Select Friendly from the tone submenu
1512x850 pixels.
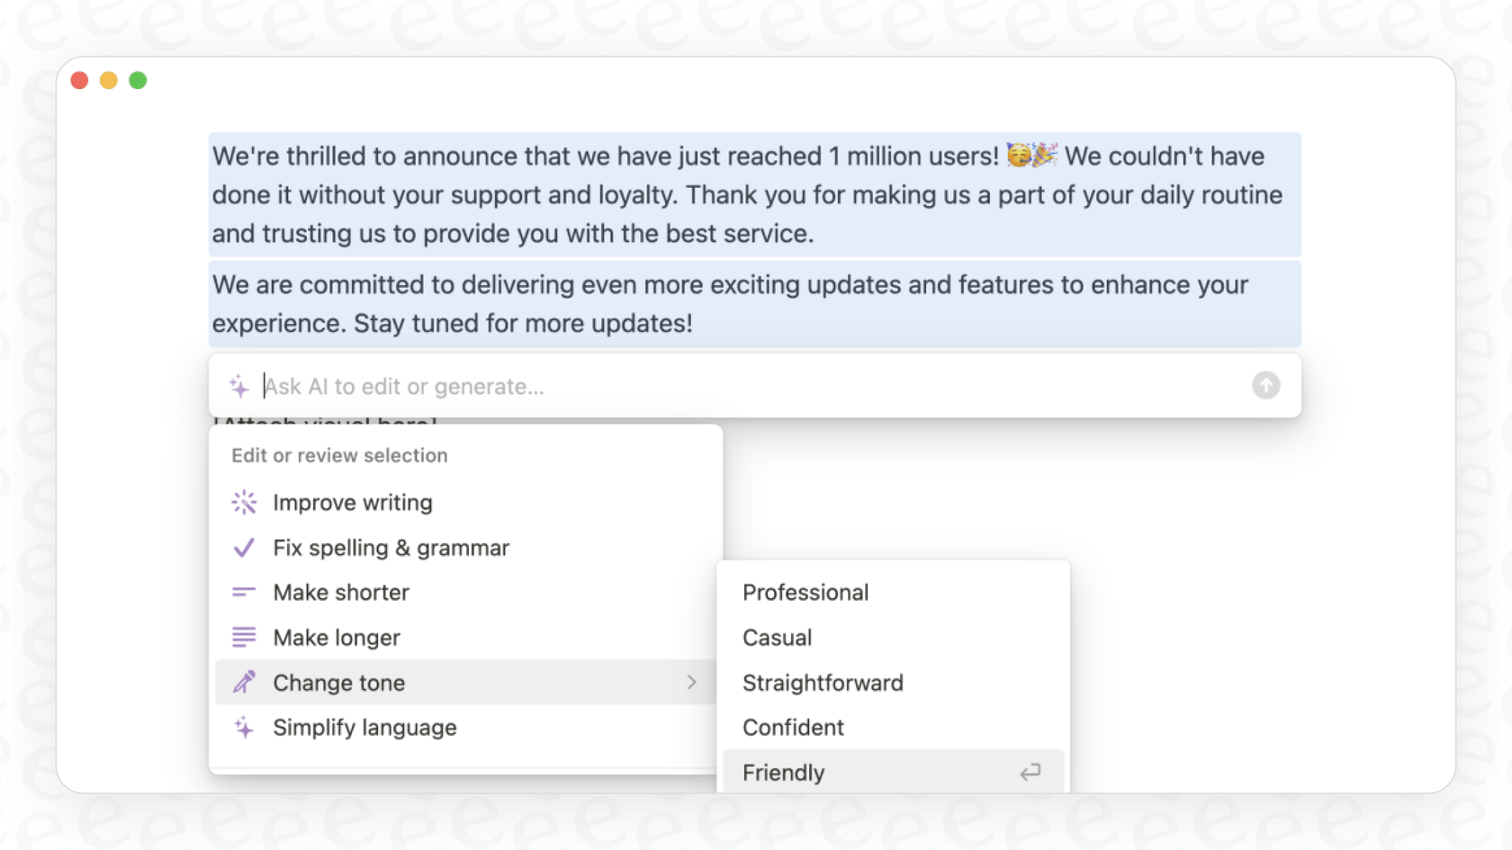tap(782, 772)
